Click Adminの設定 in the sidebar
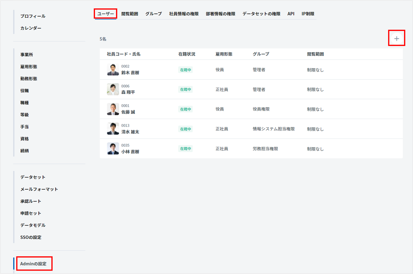Image resolution: width=413 pixels, height=274 pixels. pos(33,264)
